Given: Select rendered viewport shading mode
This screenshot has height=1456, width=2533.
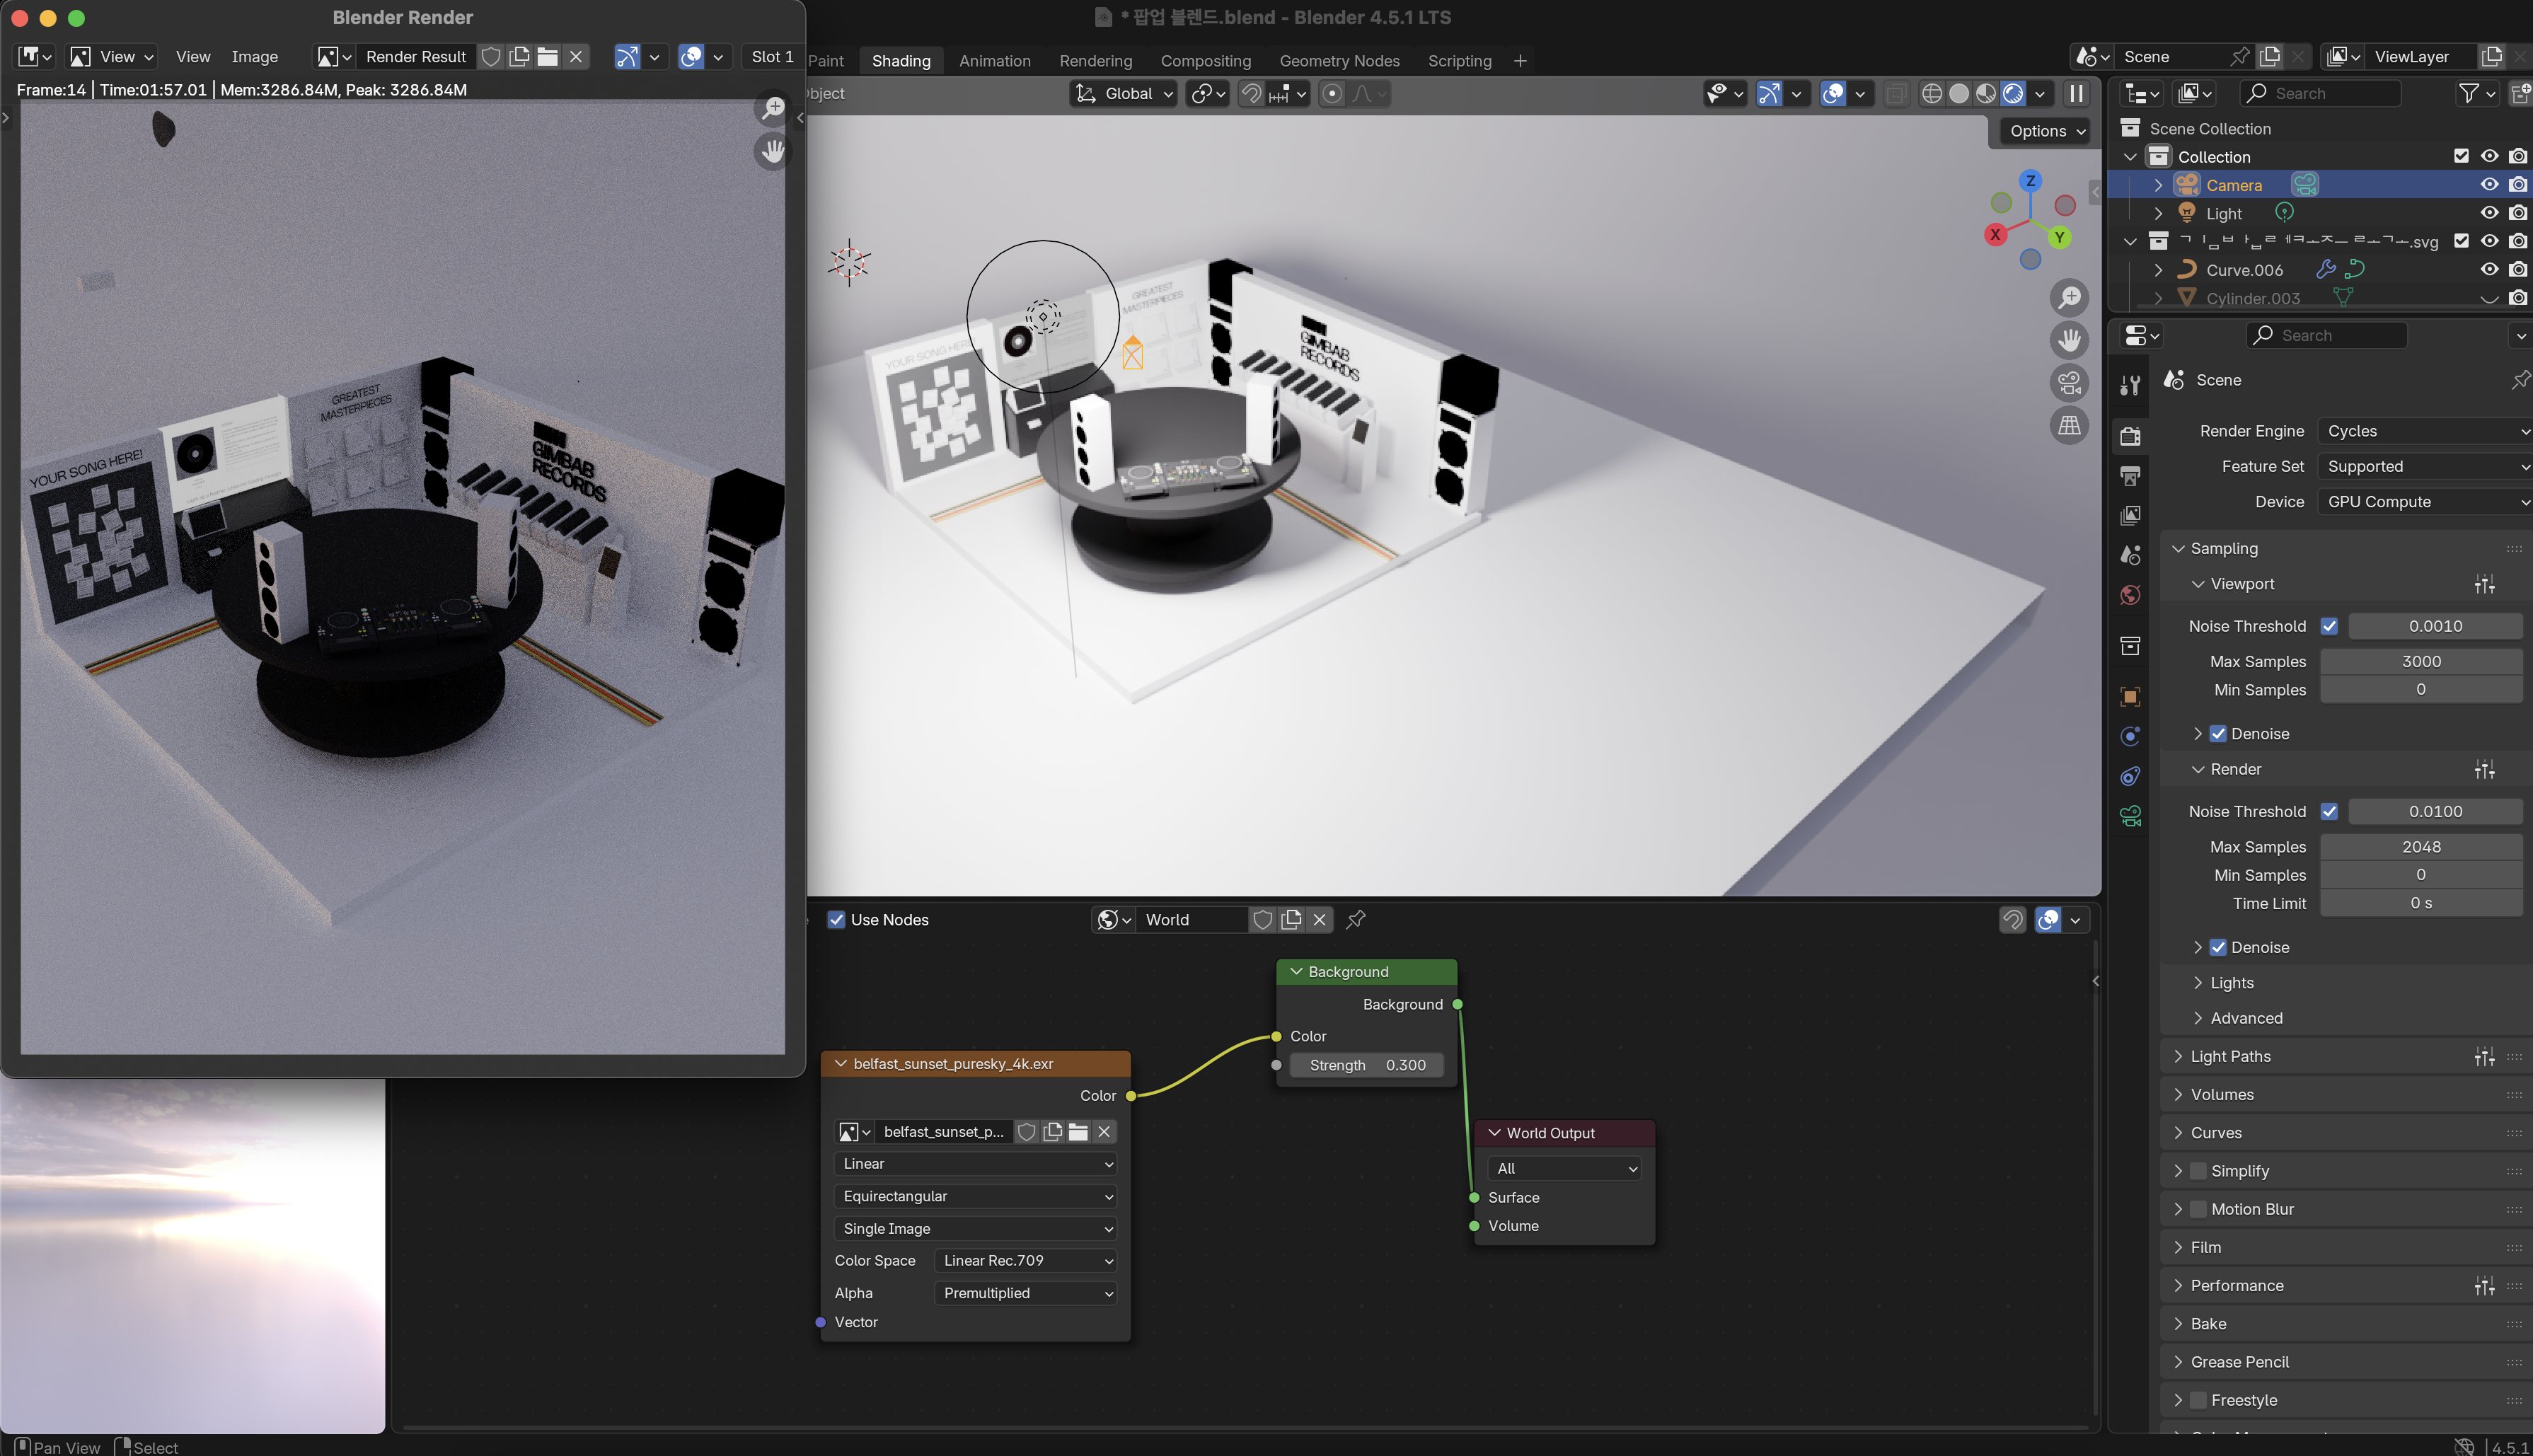Looking at the screenshot, I should pyautogui.click(x=2012, y=93).
